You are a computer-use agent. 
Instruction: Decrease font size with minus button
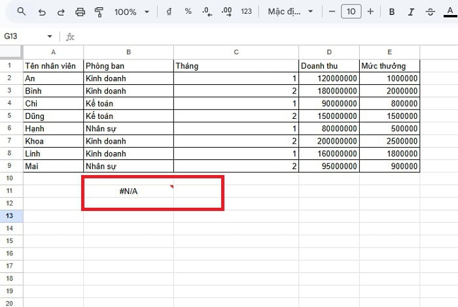332,12
